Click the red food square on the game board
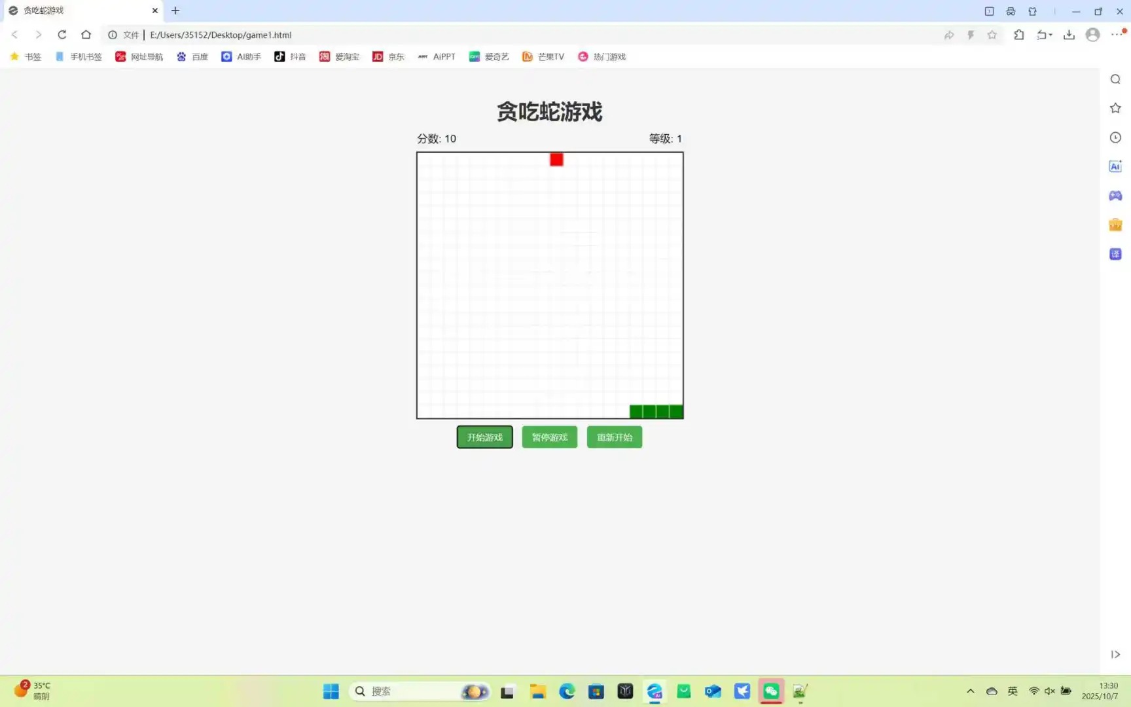 556,159
